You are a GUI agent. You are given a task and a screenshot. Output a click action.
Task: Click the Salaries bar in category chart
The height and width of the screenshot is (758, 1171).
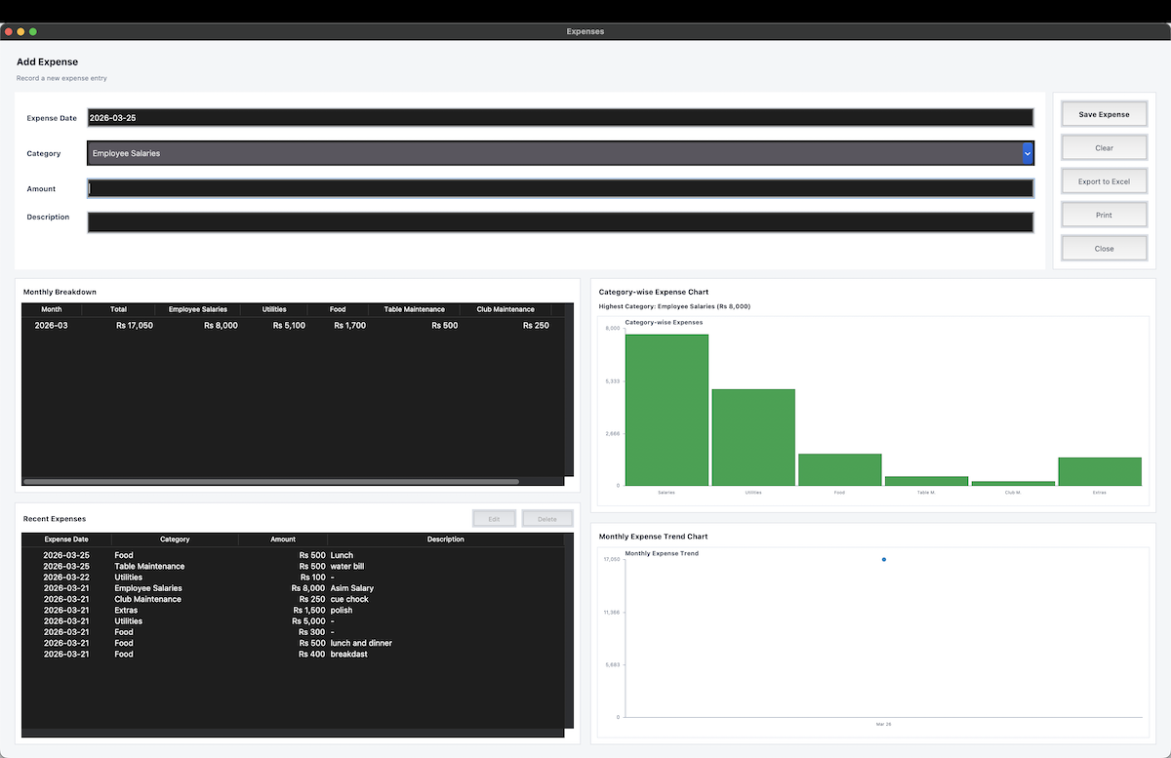pos(666,410)
